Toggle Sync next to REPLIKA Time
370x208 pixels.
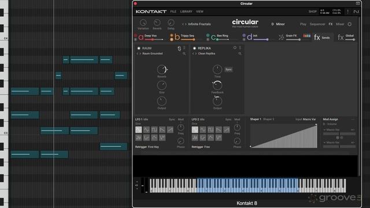(x=228, y=69)
